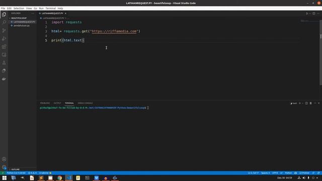Open the Explorer view in the activity bar
322x181 pixels.
pyautogui.click(x=4, y=15)
